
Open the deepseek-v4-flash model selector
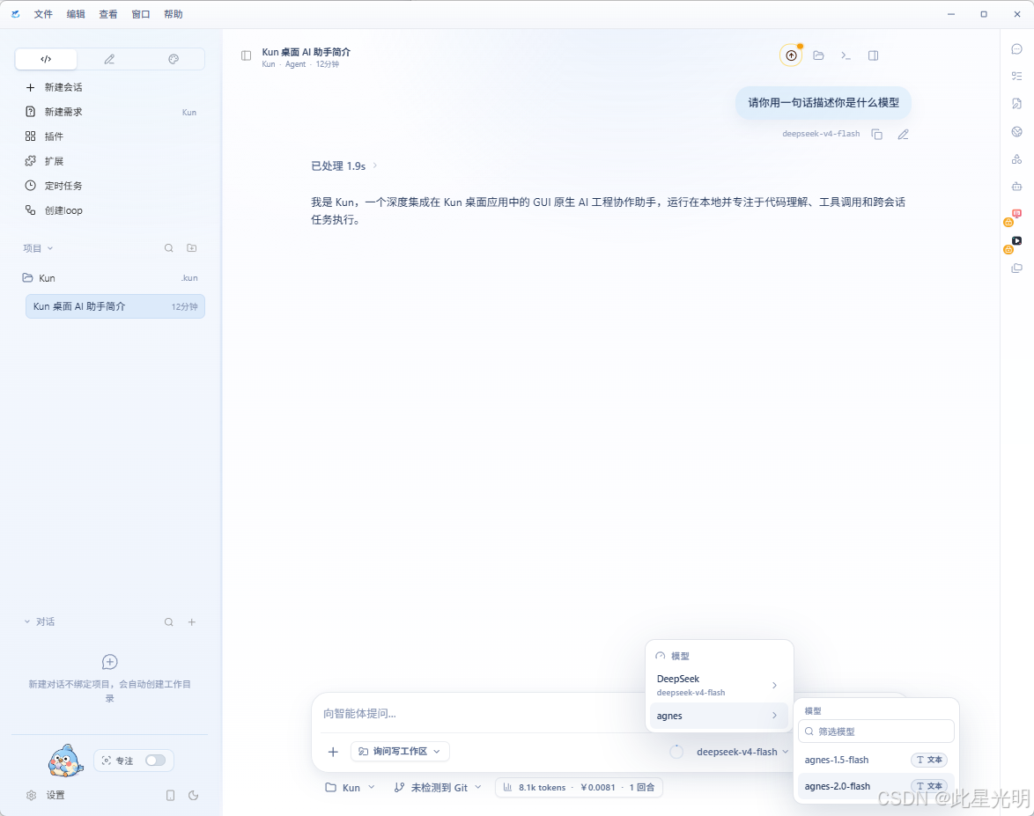coord(742,752)
